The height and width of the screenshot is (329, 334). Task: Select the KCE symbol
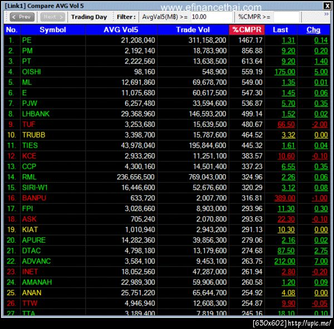pos(29,156)
